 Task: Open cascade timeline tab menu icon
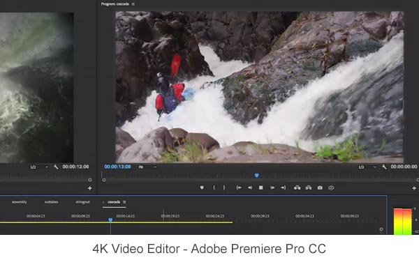point(124,202)
